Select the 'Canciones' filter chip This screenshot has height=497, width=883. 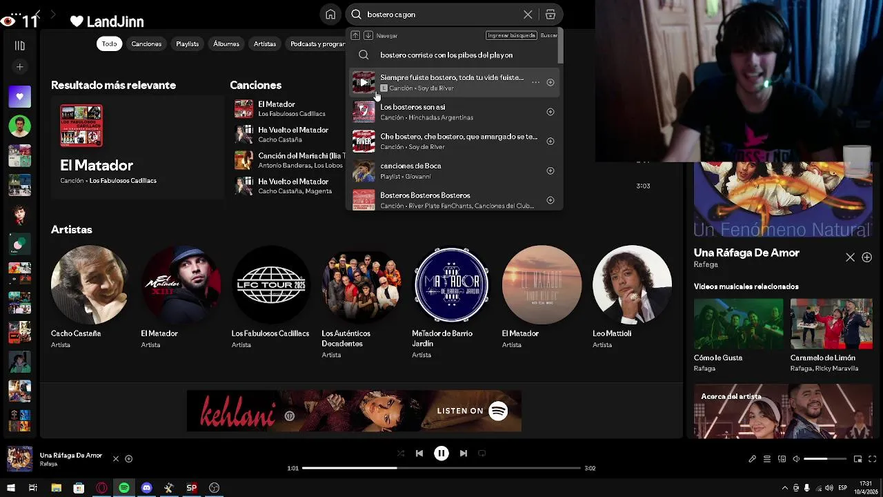pyautogui.click(x=146, y=43)
